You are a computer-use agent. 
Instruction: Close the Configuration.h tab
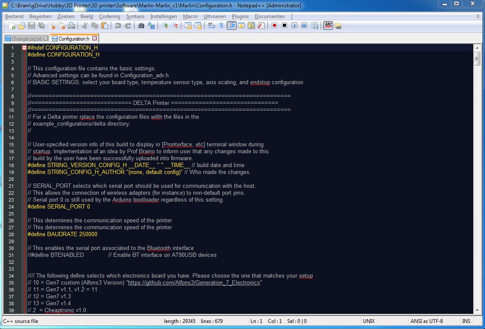pos(94,38)
